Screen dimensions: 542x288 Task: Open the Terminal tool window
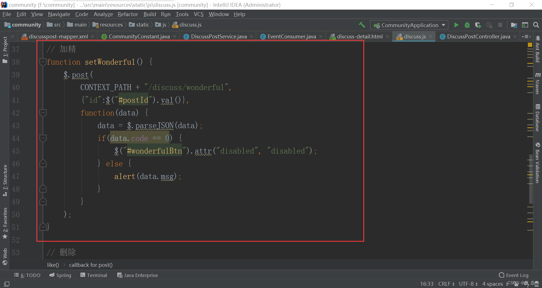pos(94,275)
